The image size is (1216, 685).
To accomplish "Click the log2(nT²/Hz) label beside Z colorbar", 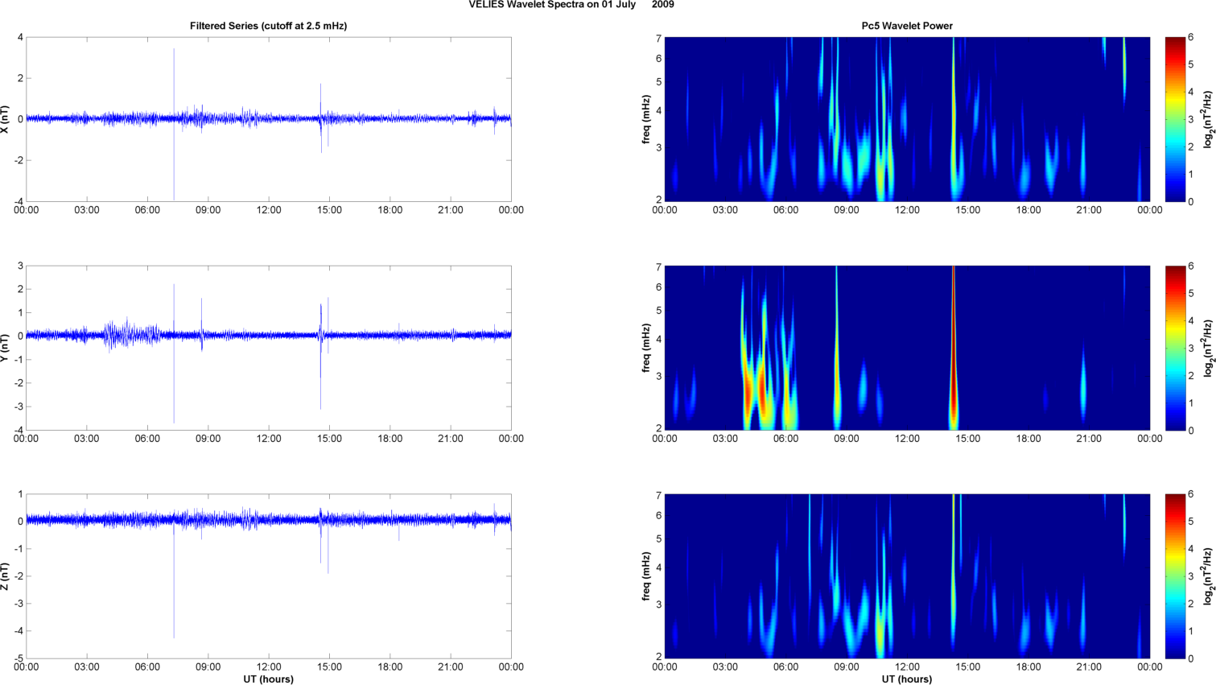I will (1208, 576).
